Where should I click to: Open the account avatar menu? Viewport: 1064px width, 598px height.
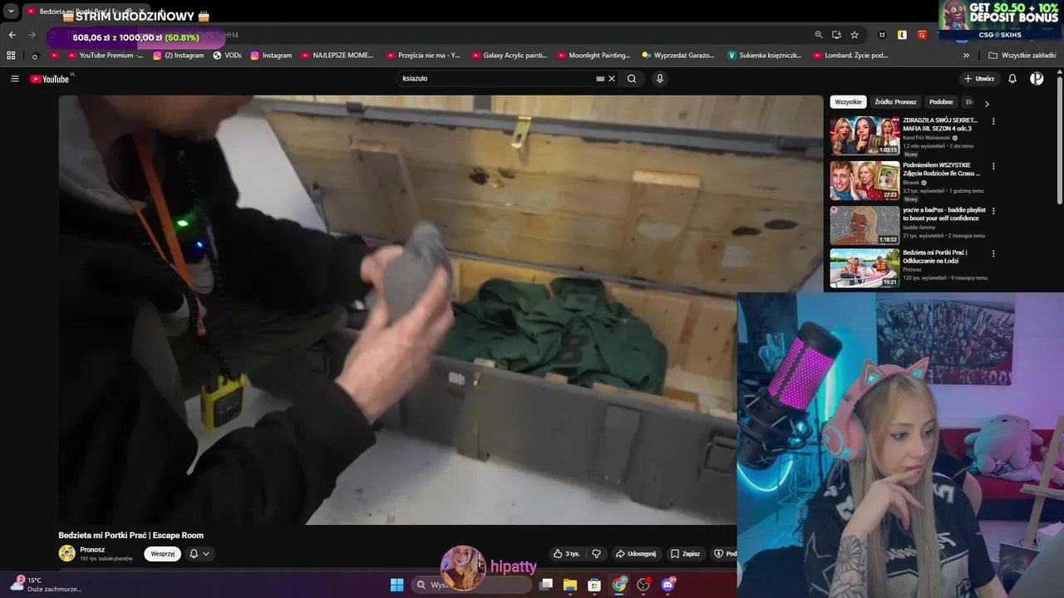click(x=1037, y=79)
